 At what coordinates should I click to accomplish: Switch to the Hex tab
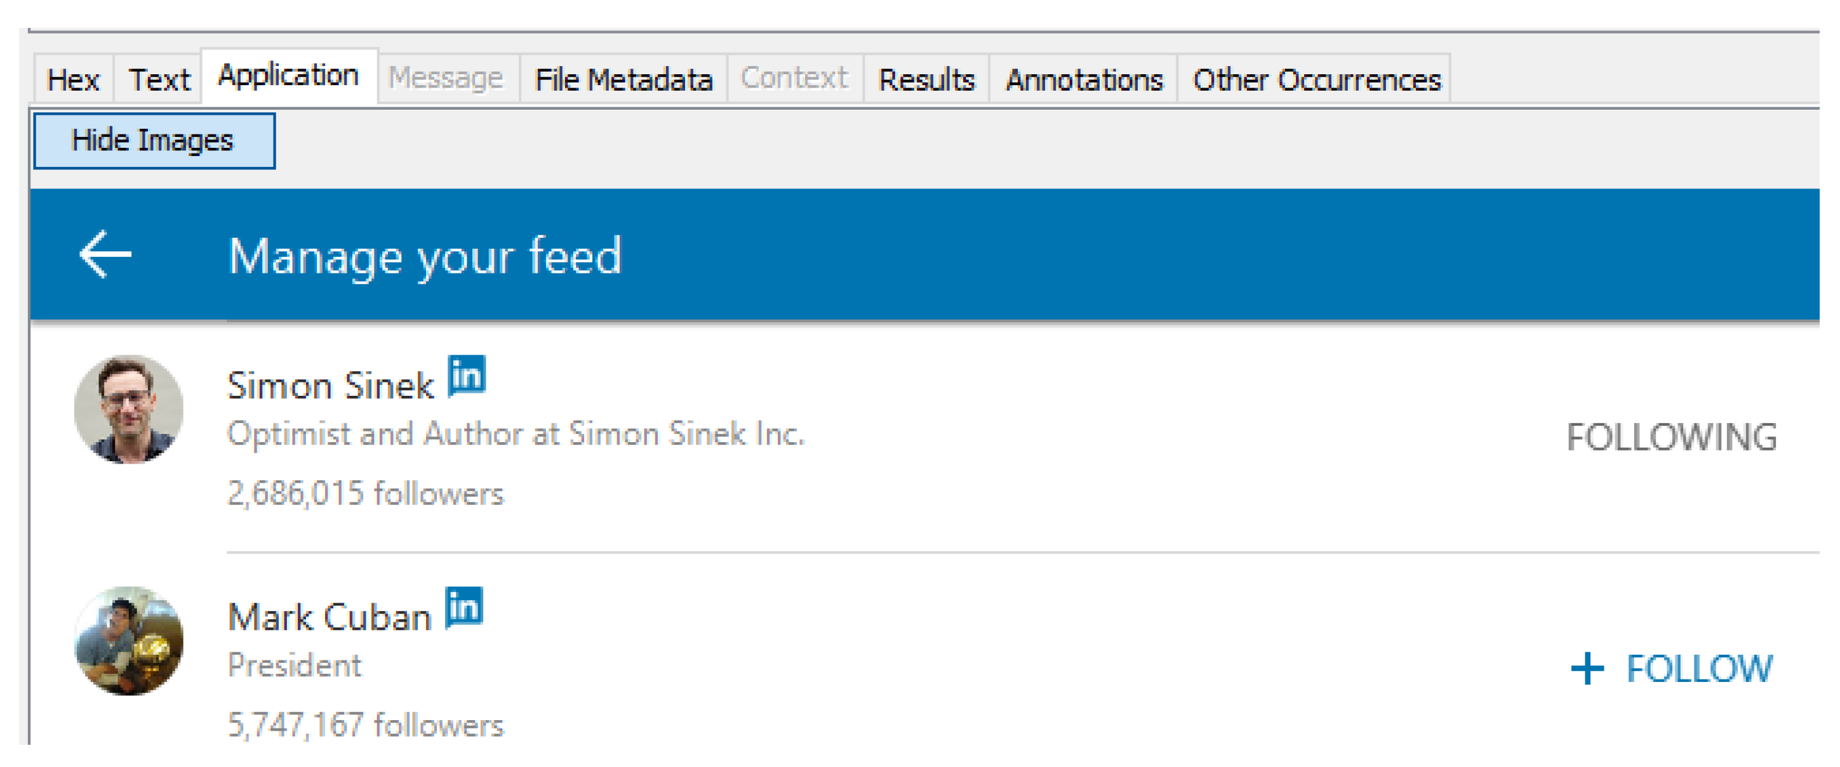(73, 79)
